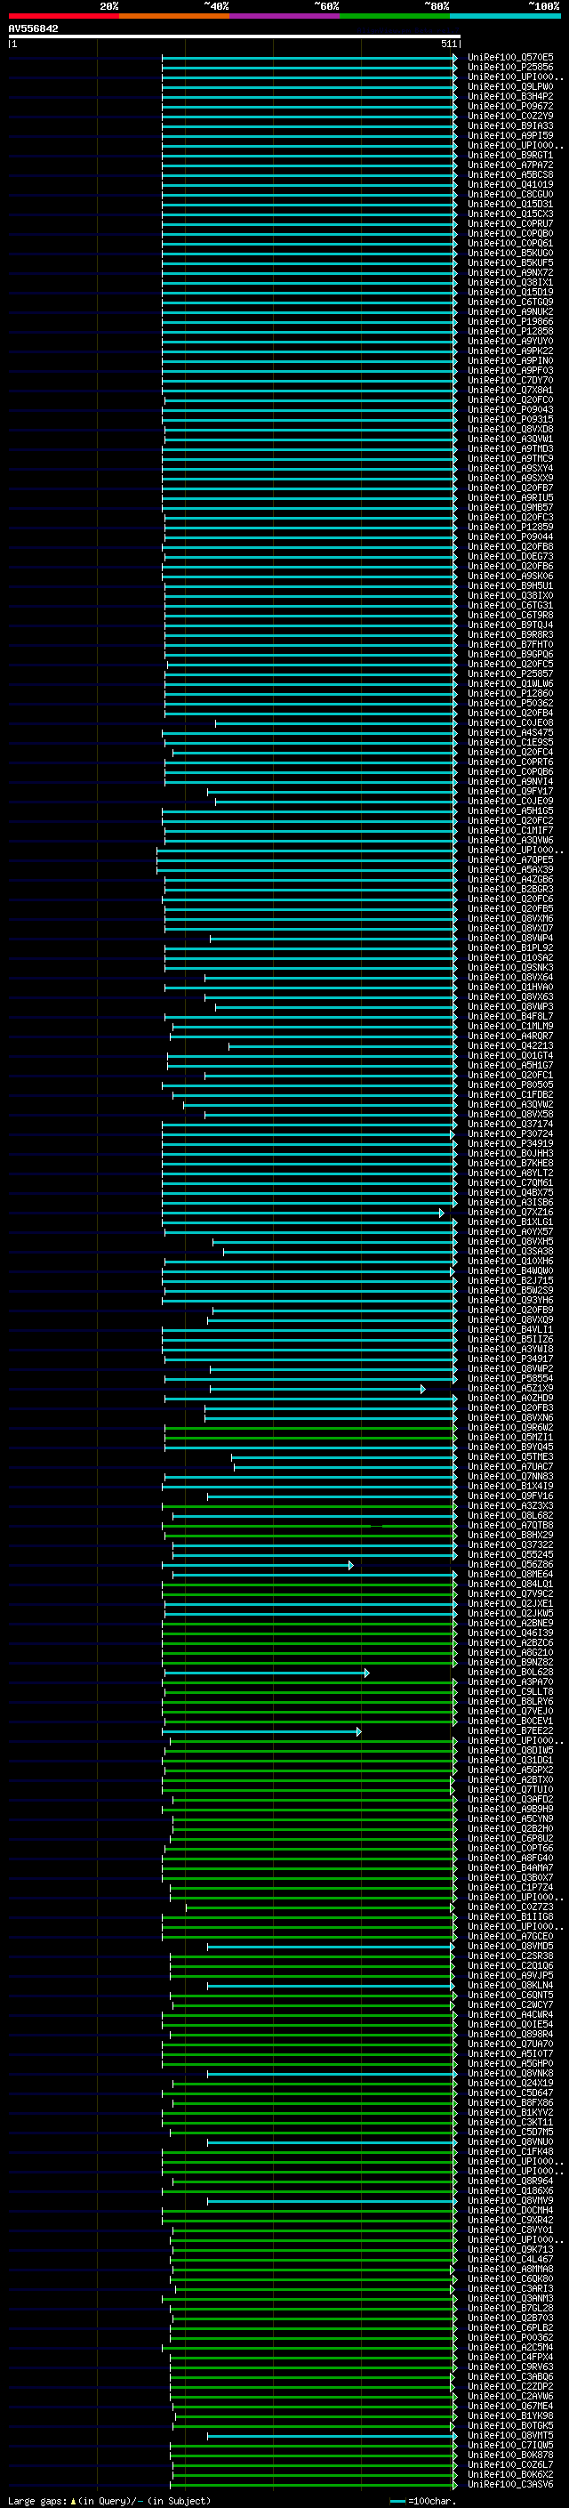Click the UniRef100_A8MMA8 entry

[x=509, y=2269]
